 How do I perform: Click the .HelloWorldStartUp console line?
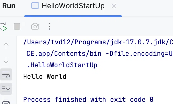62,65
